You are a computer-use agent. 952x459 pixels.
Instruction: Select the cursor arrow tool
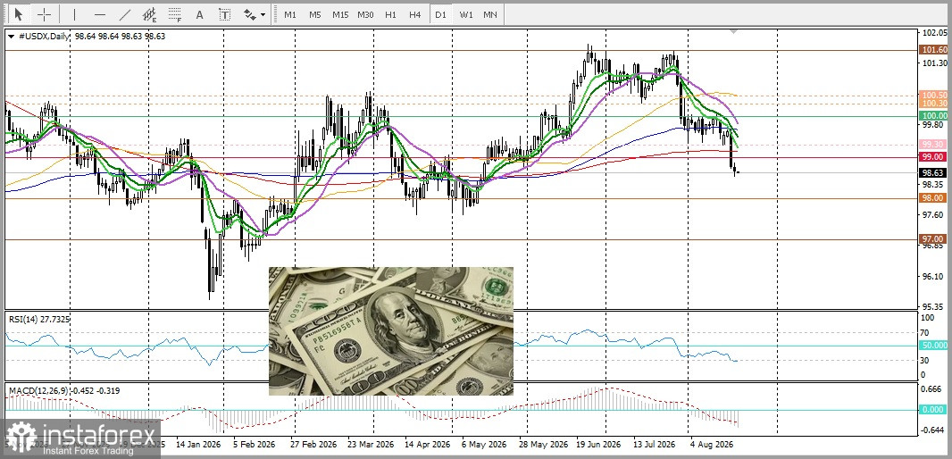19,14
